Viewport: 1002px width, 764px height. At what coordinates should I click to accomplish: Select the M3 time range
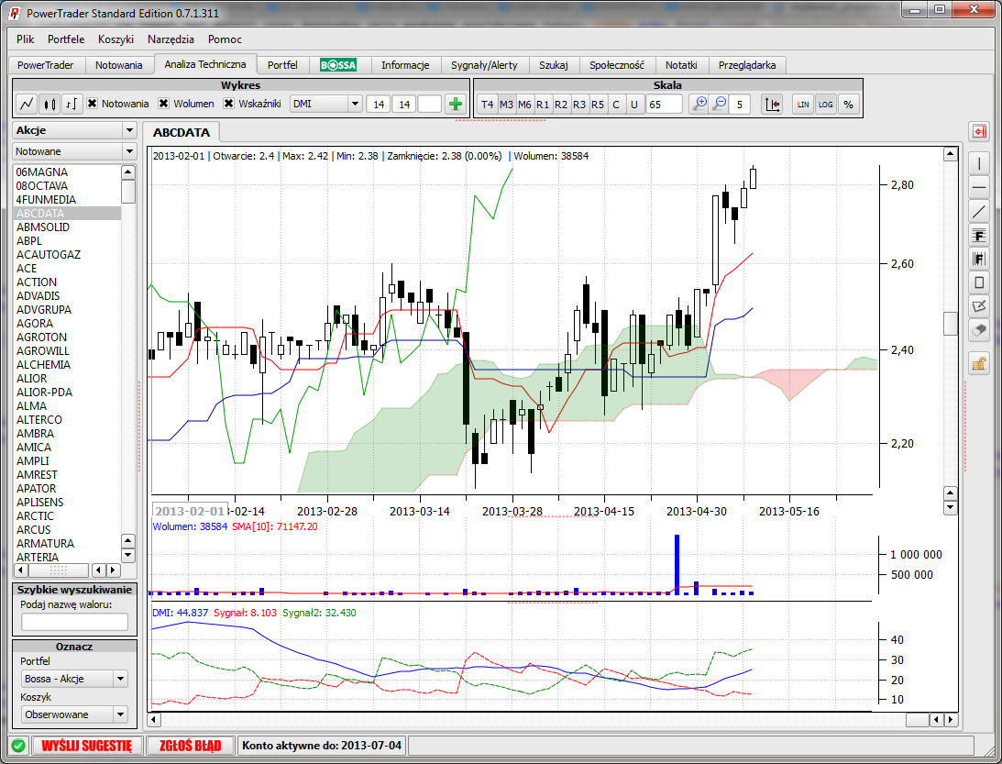click(x=506, y=105)
